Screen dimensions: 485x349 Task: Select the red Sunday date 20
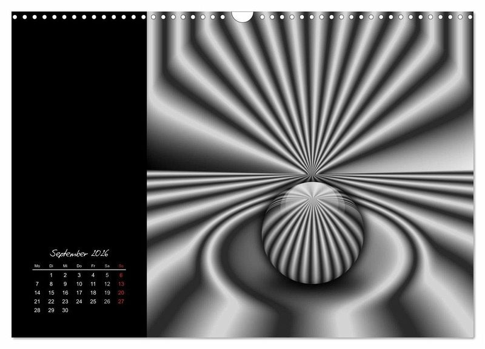click(x=121, y=293)
